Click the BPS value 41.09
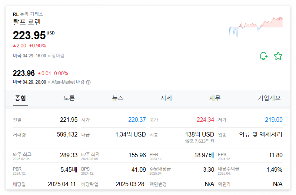296x195 pixels. tap(139, 169)
